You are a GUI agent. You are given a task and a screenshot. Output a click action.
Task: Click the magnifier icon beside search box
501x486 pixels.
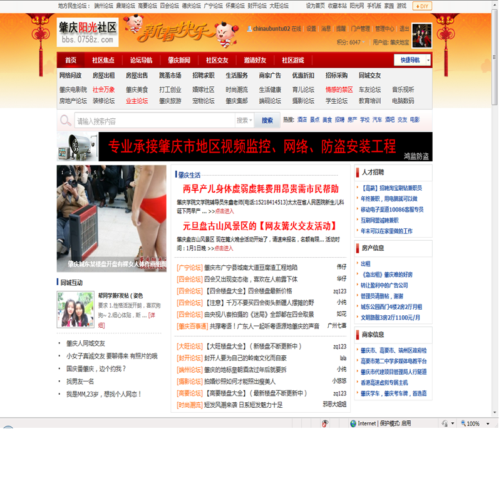pos(66,121)
